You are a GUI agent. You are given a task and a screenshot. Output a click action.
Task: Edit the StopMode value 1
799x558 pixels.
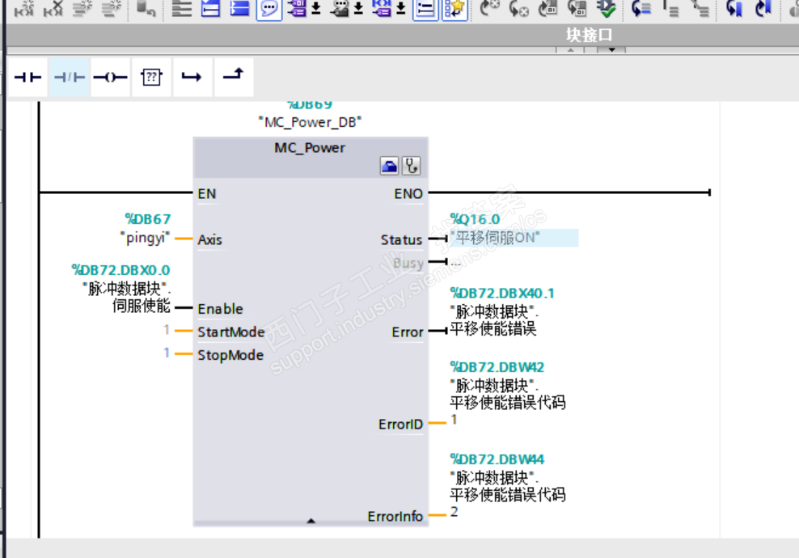tap(167, 353)
